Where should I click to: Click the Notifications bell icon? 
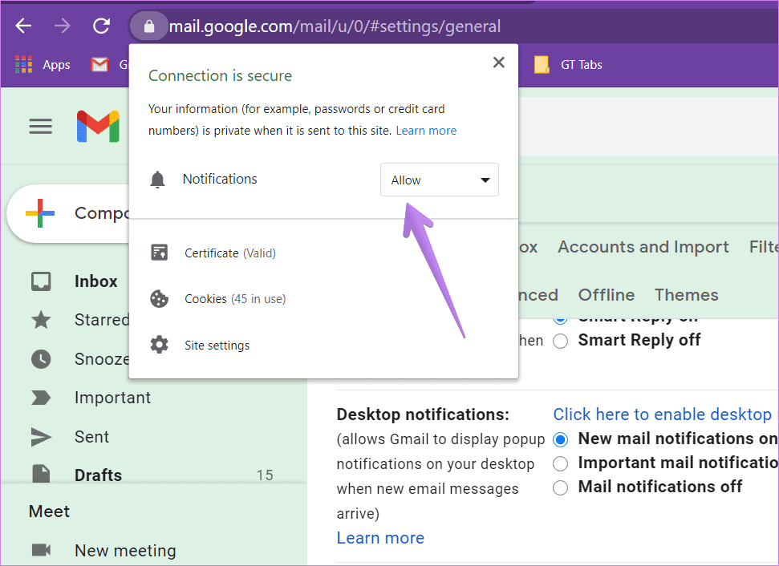157,180
